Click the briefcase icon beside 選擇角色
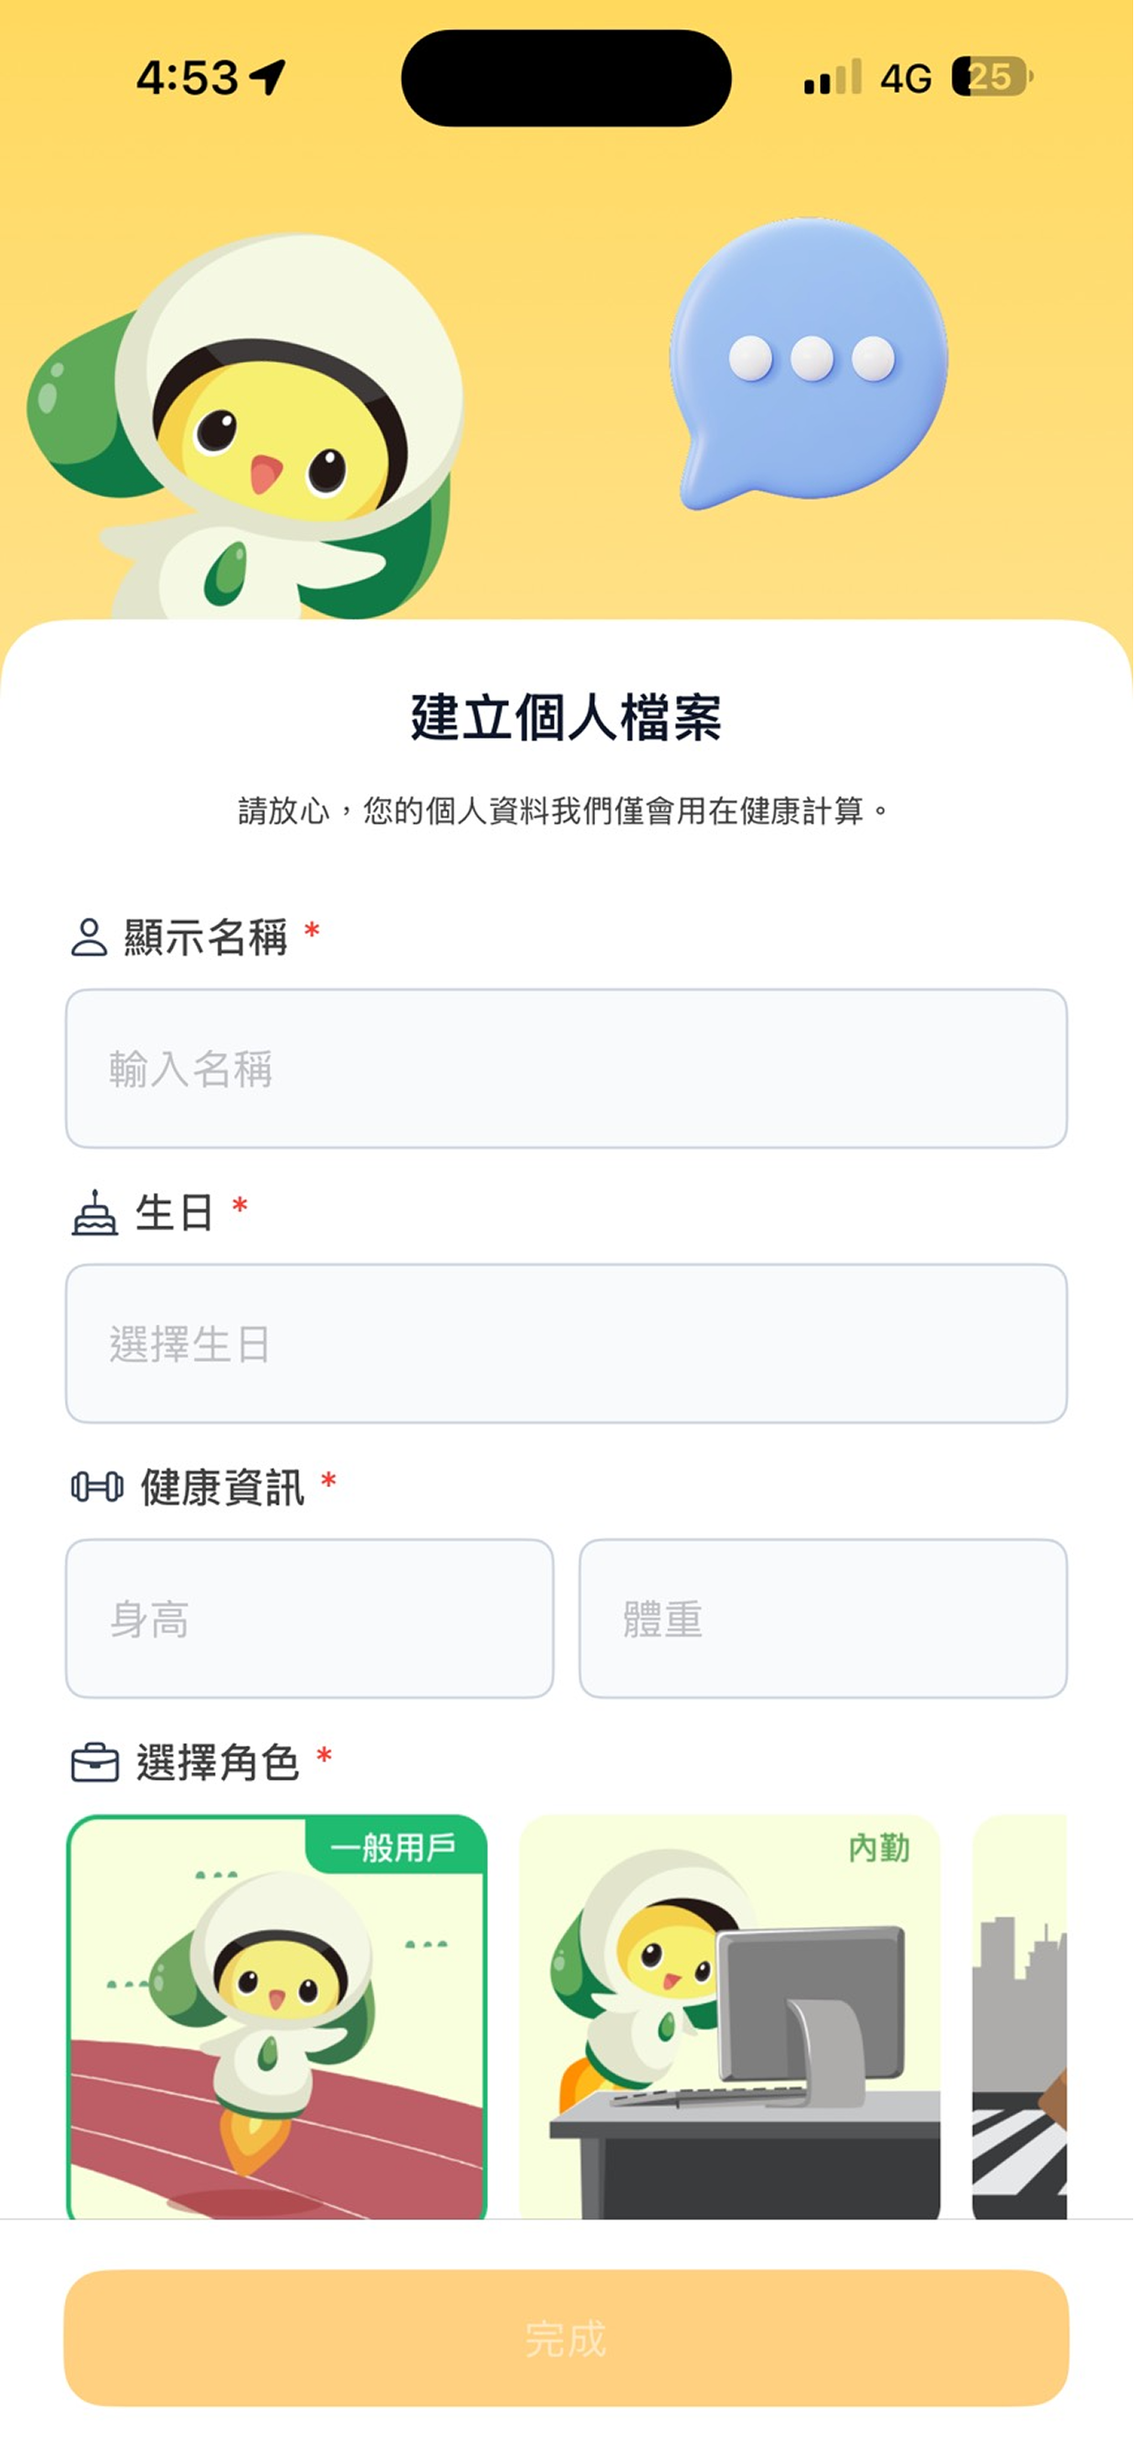Screen dimensions: 1135x2457 click(x=95, y=1762)
